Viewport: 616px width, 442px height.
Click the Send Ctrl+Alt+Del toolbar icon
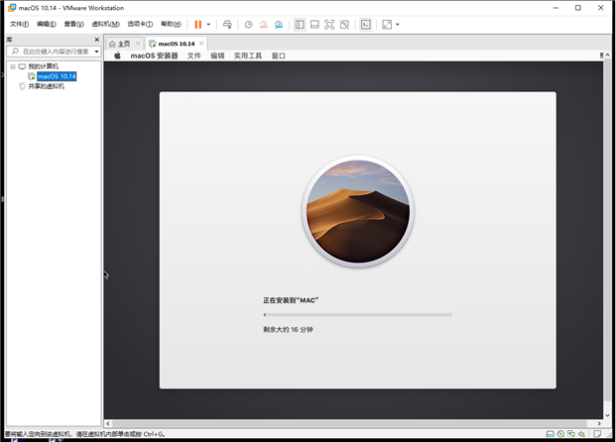pyautogui.click(x=227, y=25)
